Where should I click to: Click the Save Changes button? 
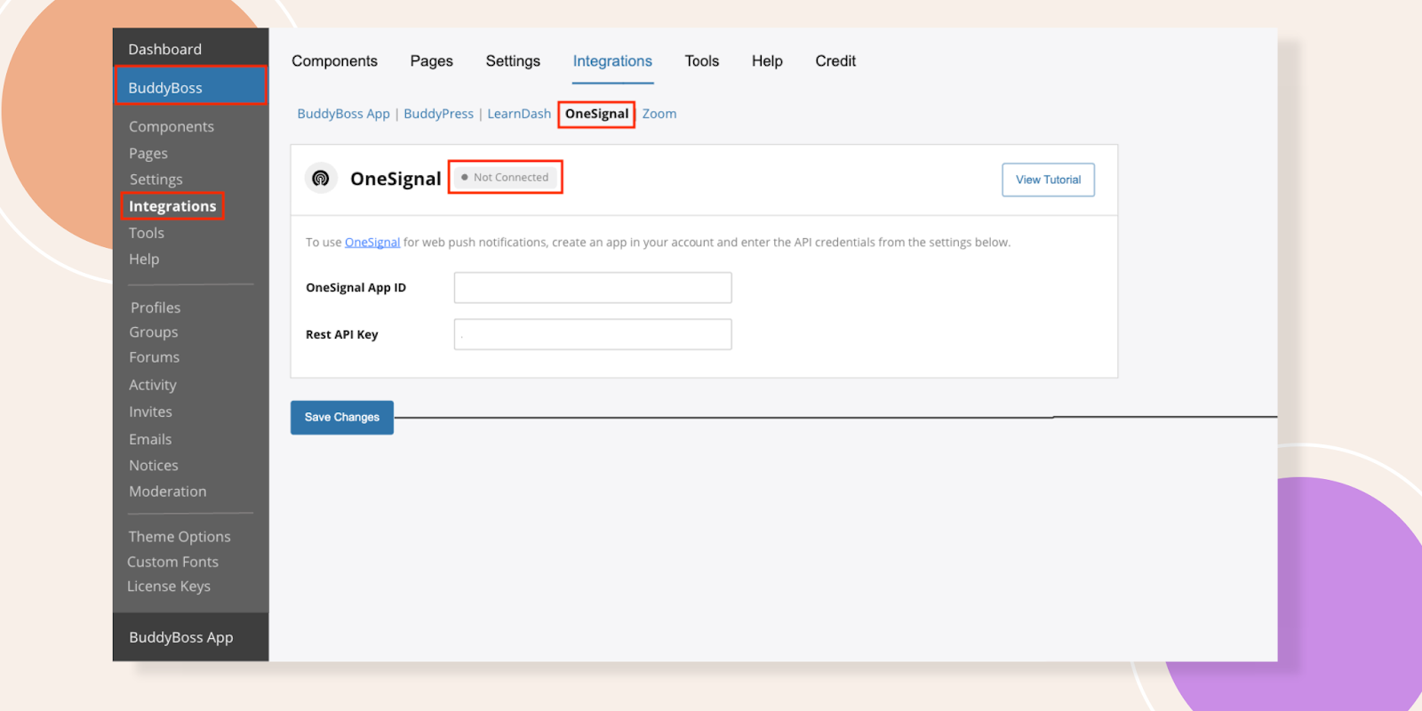click(342, 417)
